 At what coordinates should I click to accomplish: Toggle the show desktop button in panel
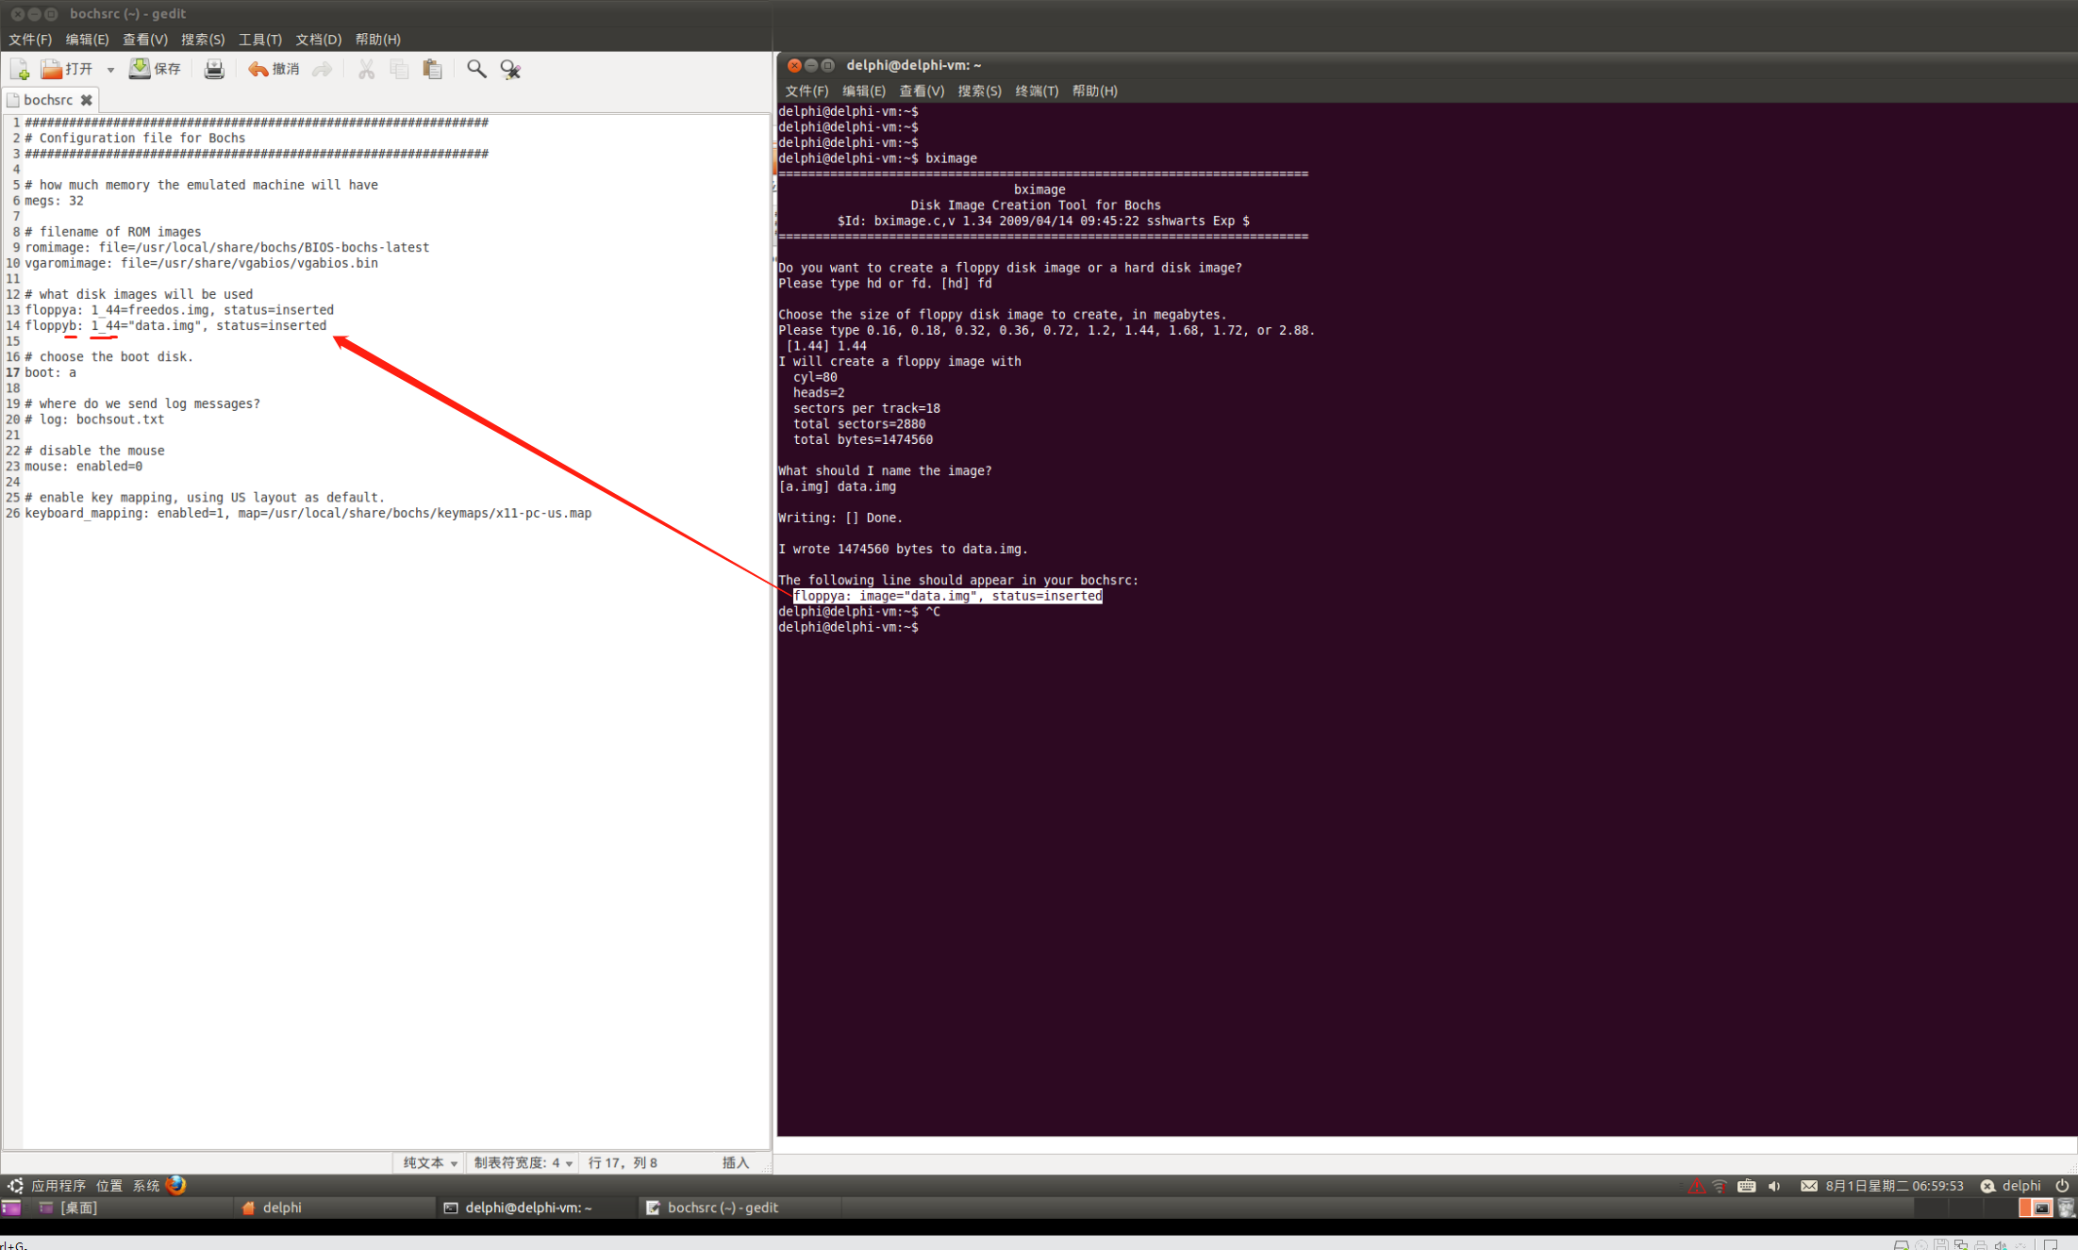click(x=11, y=1208)
